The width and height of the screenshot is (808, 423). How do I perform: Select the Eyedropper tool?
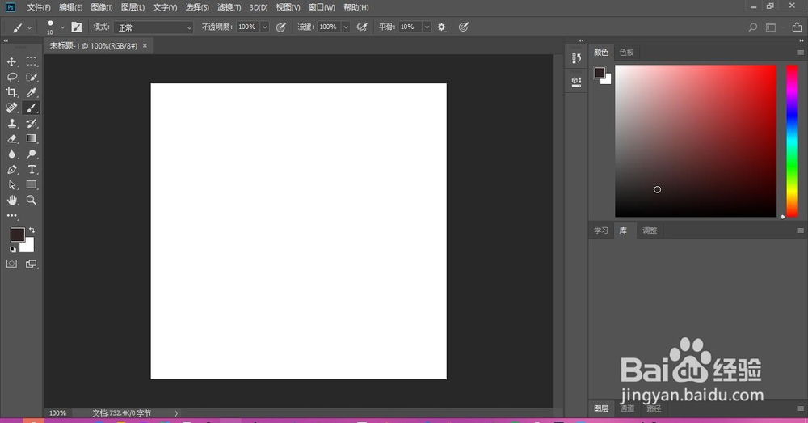pos(32,92)
